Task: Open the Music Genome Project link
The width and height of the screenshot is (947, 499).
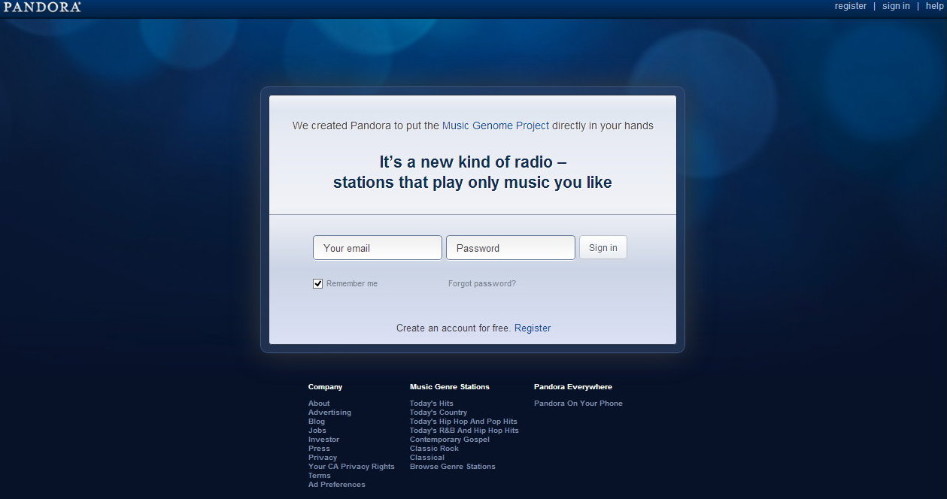Action: (496, 126)
